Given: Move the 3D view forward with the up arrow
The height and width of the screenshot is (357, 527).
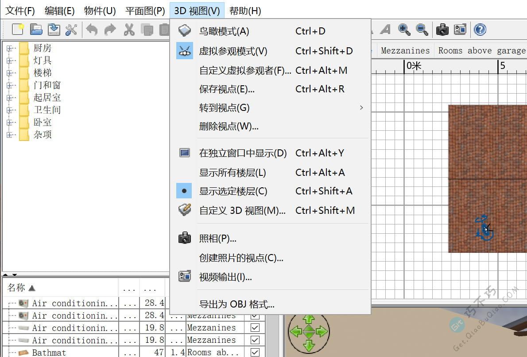Looking at the screenshot, I should [309, 319].
